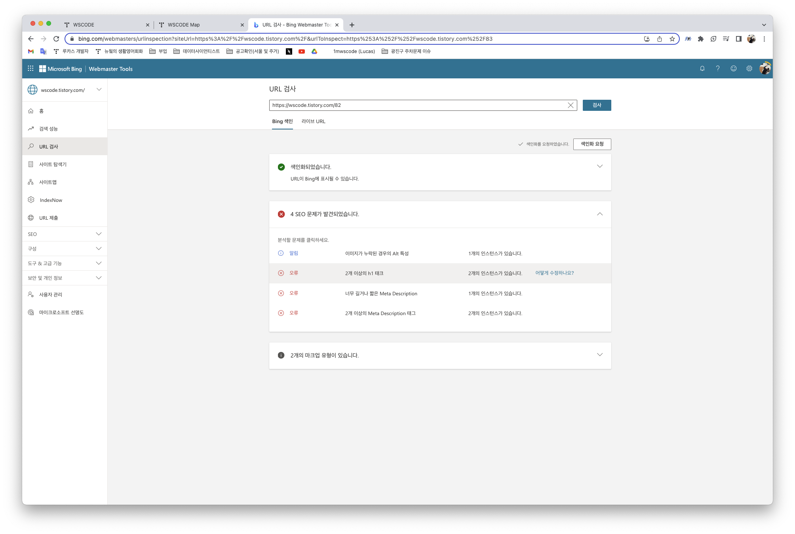
Task: Click the URL inspection input field
Action: click(x=416, y=105)
